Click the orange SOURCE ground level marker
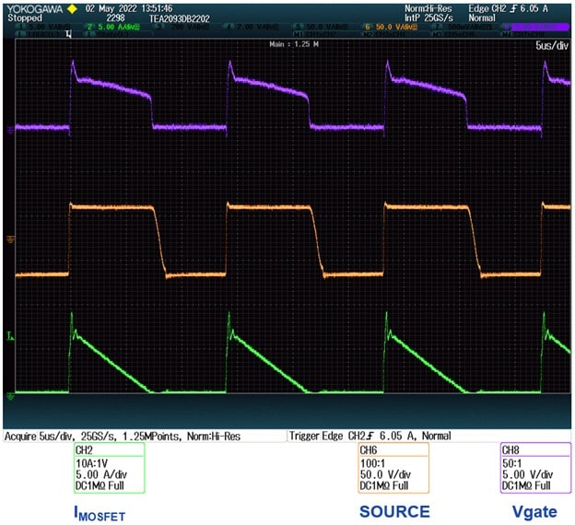This screenshot has height=525, width=575. [x=10, y=239]
